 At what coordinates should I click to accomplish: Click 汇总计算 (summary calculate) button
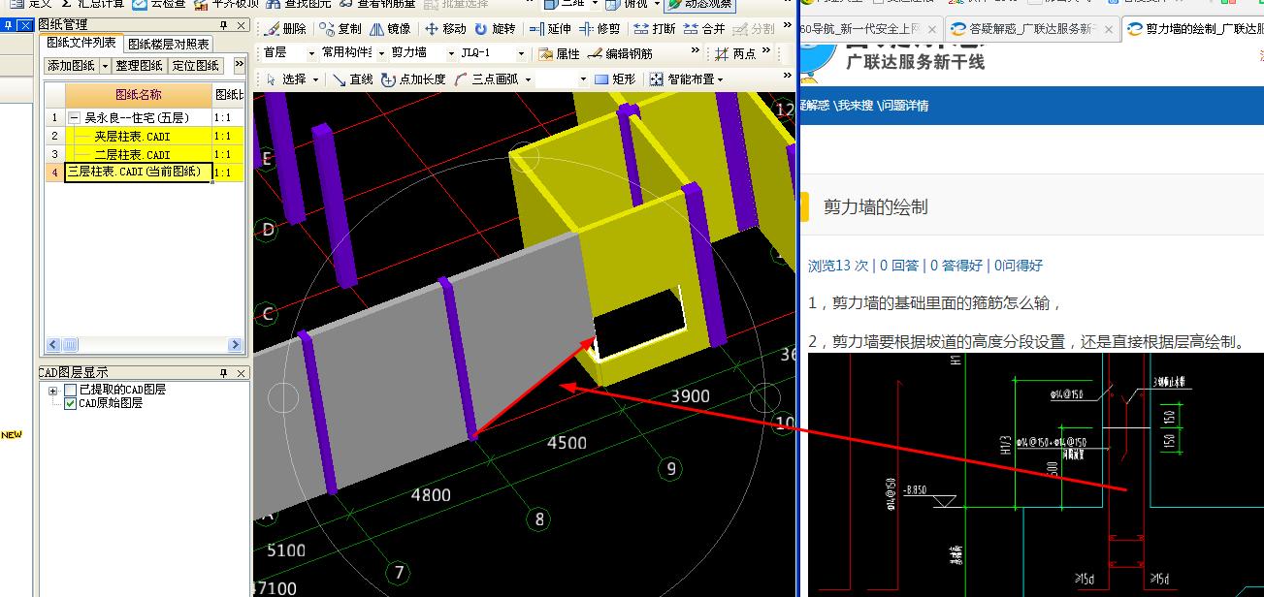[91, 5]
